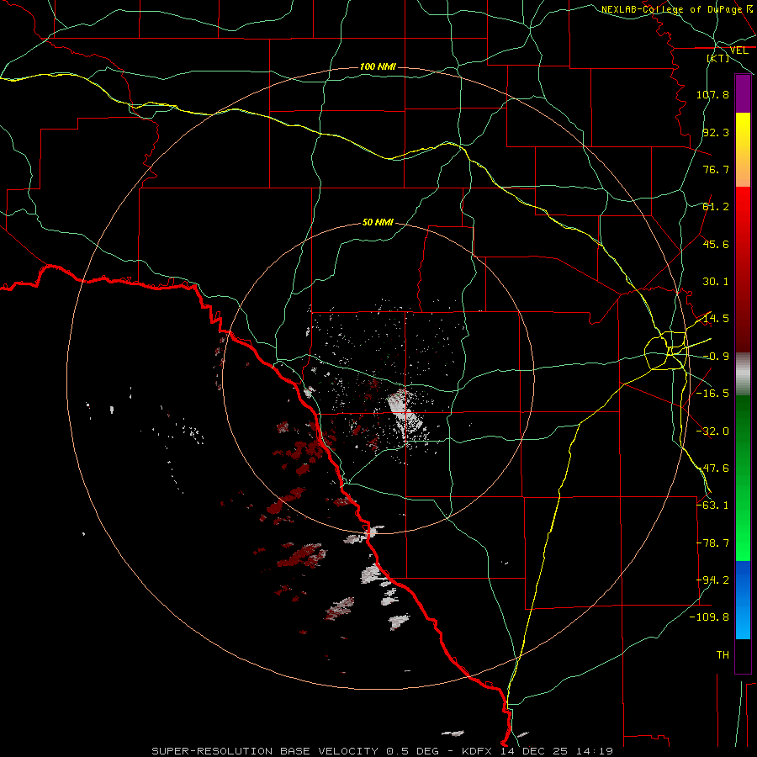The image size is (757, 757).
Task: Click the 100 NMI range ring label
Action: (378, 66)
